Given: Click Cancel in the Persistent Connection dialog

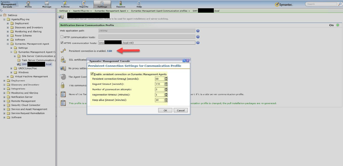Looking at the screenshot, I should [x=181, y=110].
